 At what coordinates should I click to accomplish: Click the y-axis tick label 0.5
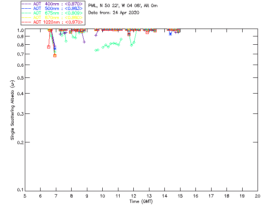tap(20, 78)
